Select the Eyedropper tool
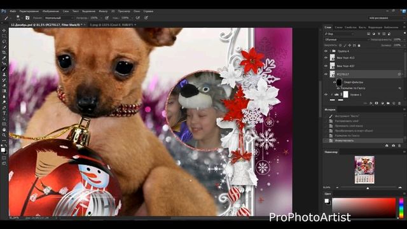 [x=4, y=58]
